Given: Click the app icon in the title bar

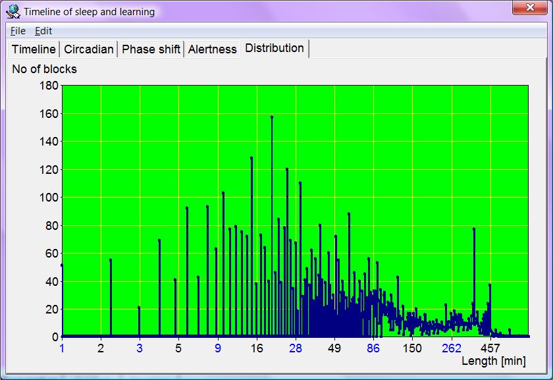Looking at the screenshot, I should tap(13, 11).
